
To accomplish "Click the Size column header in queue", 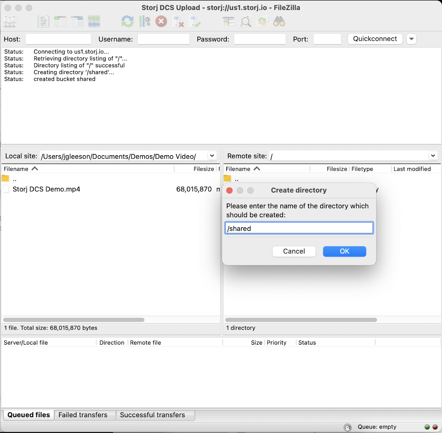I will click(243, 343).
